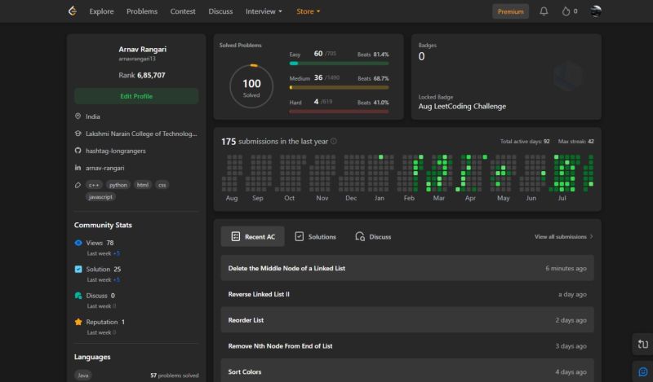Click the Premium button
The width and height of the screenshot is (653, 382).
tap(511, 11)
